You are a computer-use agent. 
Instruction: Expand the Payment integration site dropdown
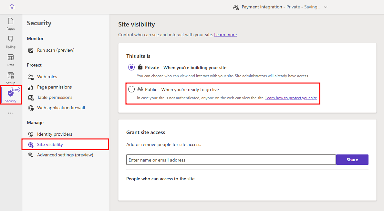point(326,7)
